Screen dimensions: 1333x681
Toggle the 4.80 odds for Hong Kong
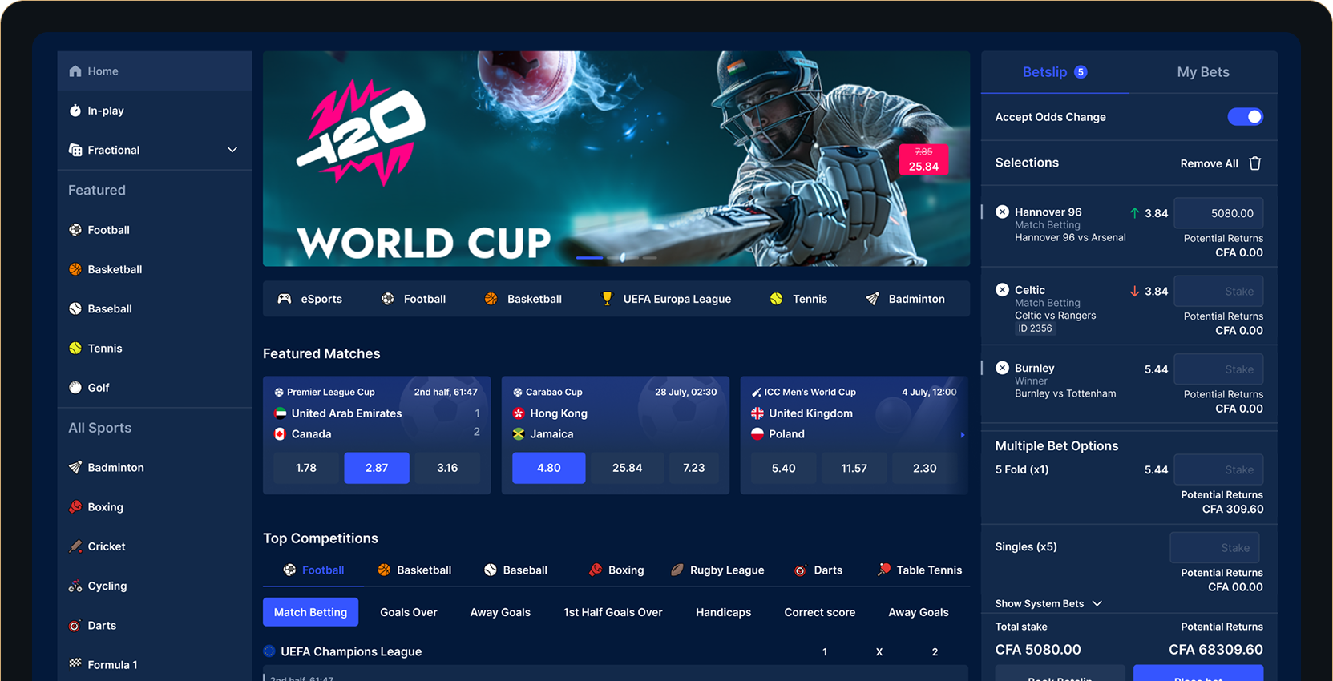click(x=549, y=468)
